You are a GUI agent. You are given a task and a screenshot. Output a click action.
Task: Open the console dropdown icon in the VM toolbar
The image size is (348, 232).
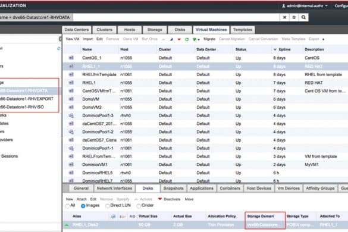click(196, 39)
